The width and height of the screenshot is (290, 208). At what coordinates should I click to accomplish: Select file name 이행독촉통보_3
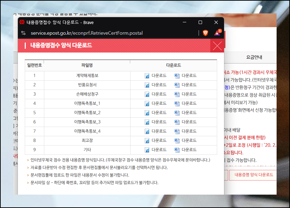(x=87, y=122)
